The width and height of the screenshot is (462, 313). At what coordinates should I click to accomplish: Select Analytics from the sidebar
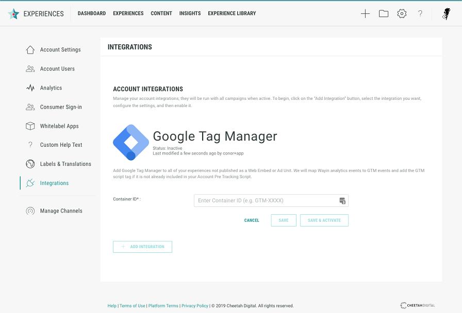51,88
